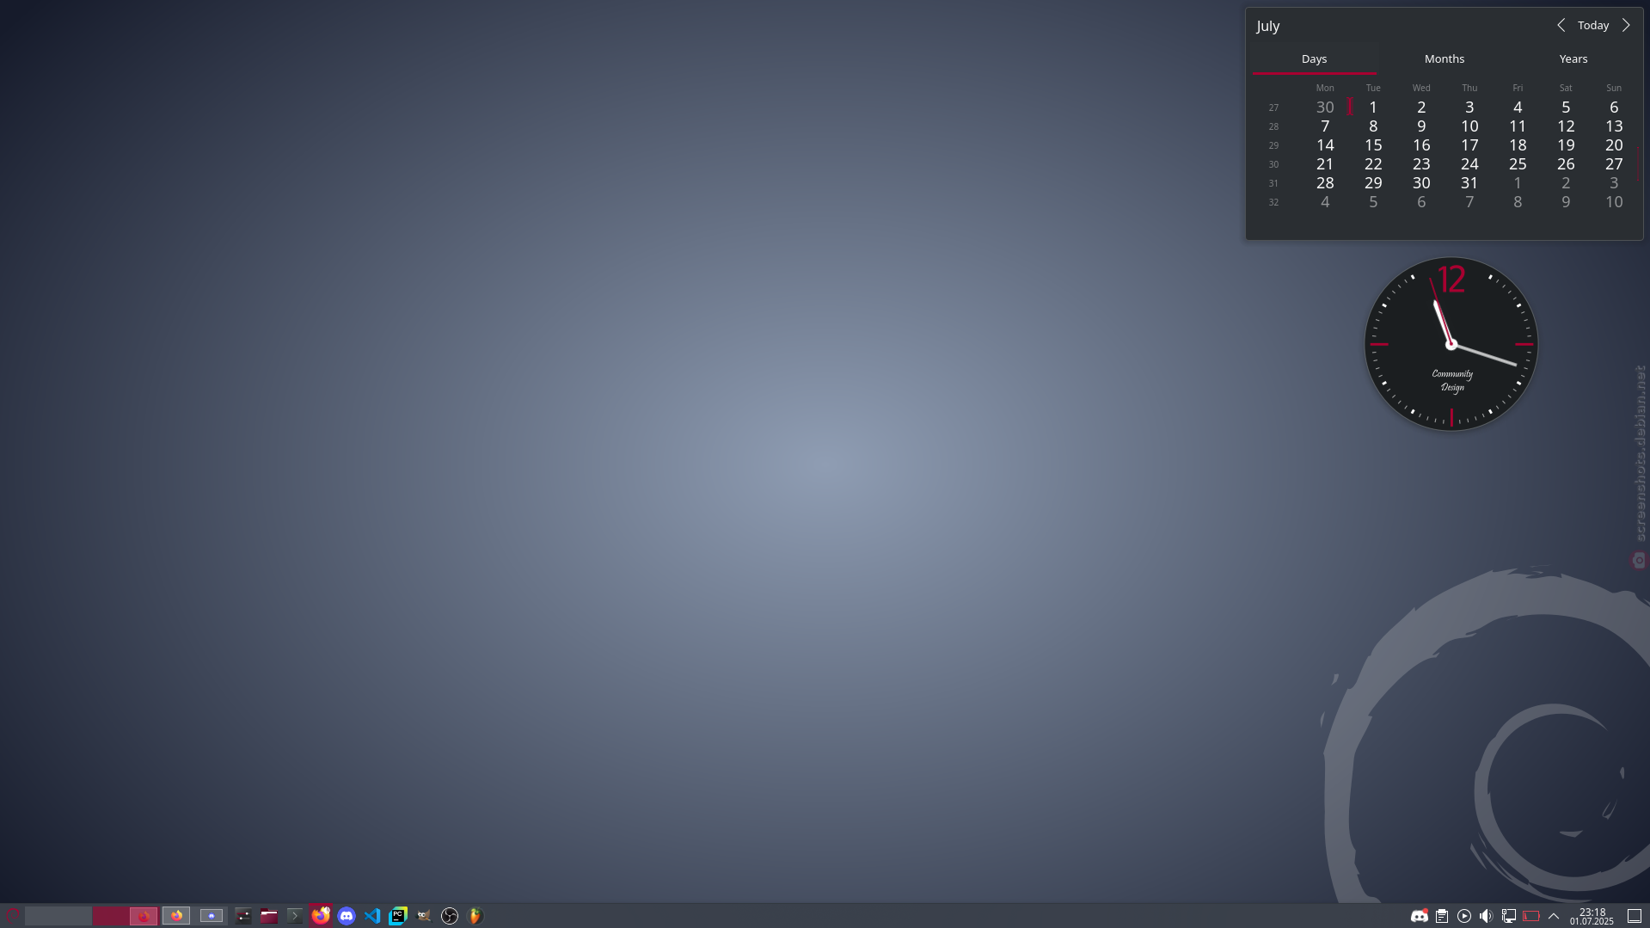Open the battery status tray icon
The width and height of the screenshot is (1650, 928).
coord(1531,916)
